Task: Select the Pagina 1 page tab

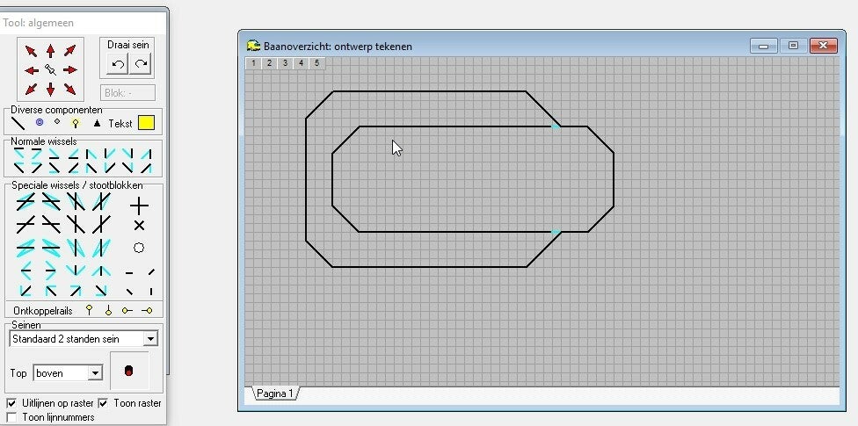Action: pos(275,394)
